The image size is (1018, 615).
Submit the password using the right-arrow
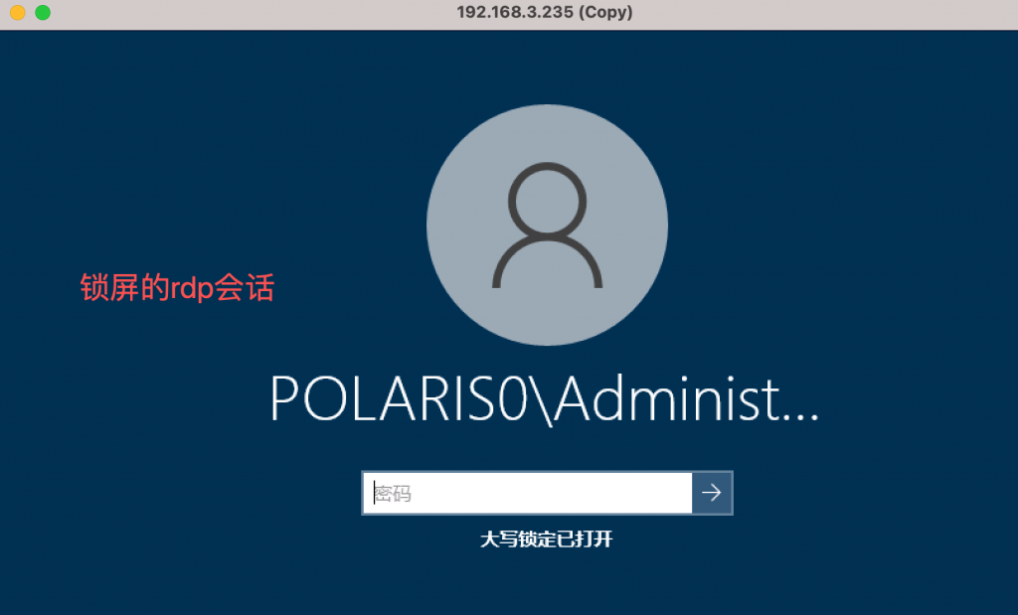click(712, 493)
